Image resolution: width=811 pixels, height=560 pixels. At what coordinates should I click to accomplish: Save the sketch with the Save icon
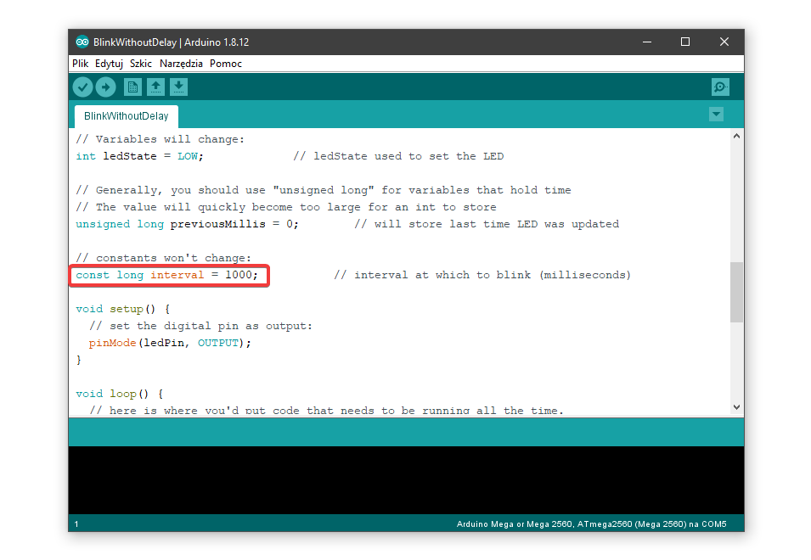(x=179, y=87)
